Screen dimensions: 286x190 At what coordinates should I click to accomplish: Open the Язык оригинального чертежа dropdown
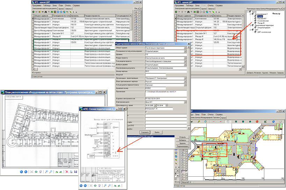(x=185, y=82)
